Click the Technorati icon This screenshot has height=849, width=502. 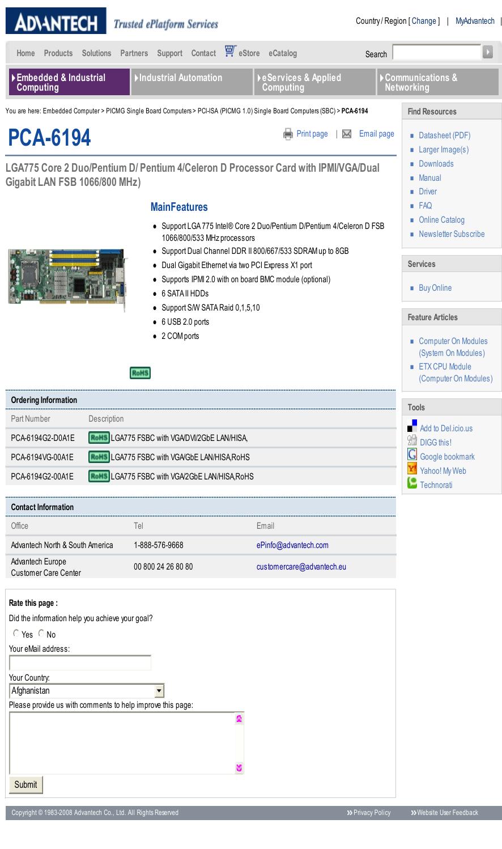(x=412, y=483)
